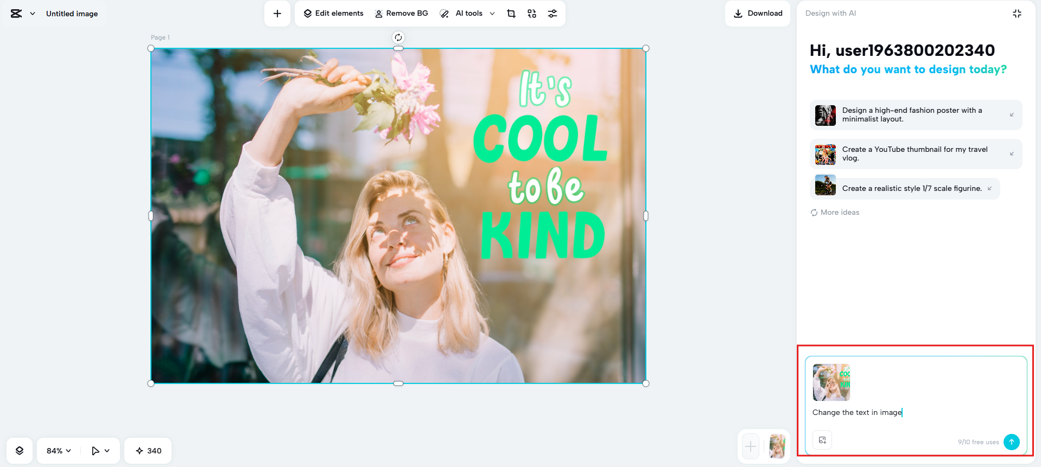Screen dimensions: 1041x467
Task: Click More ideas link
Action: pos(835,213)
